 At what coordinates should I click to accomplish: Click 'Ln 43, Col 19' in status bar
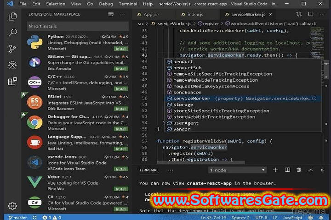[213, 217]
